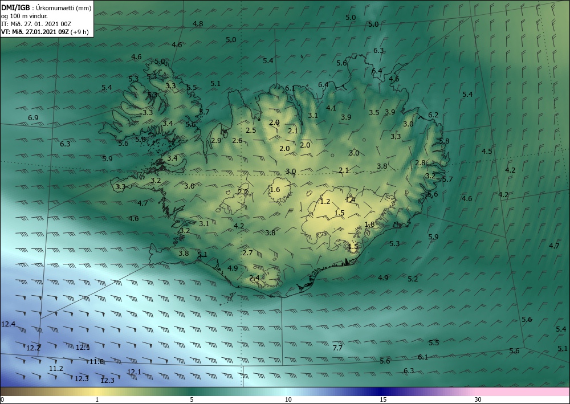570x404 pixels.
Task: Click the 4.5 value label
Action: tap(487, 151)
